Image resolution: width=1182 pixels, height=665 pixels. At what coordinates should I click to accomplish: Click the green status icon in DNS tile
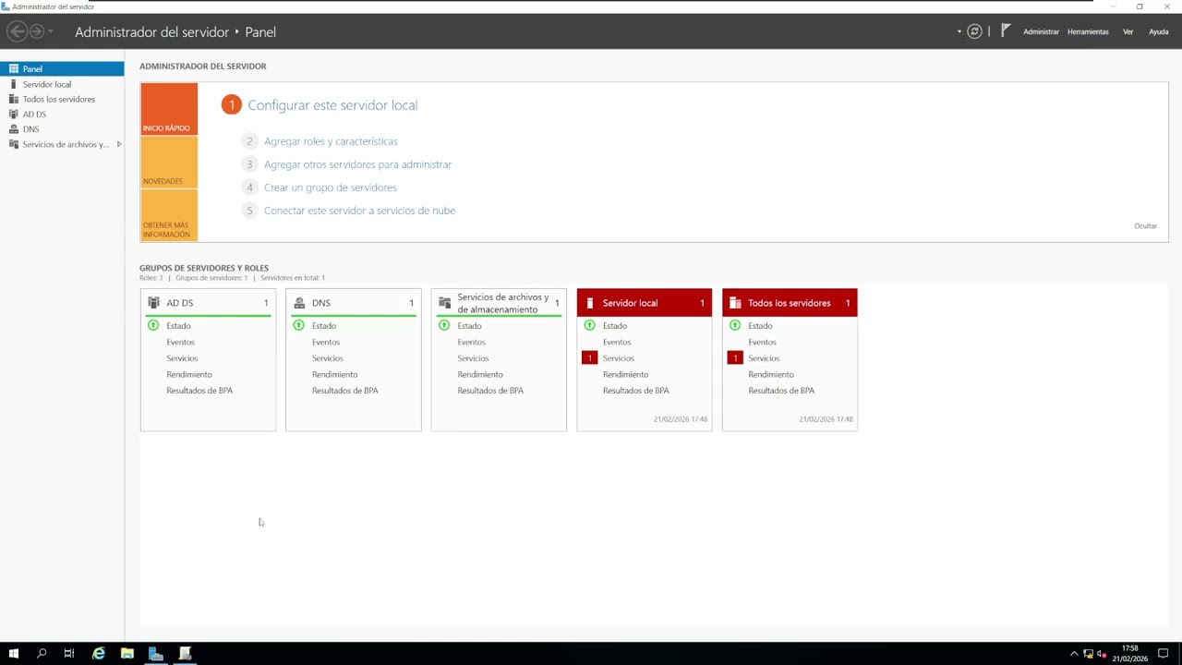(x=298, y=326)
